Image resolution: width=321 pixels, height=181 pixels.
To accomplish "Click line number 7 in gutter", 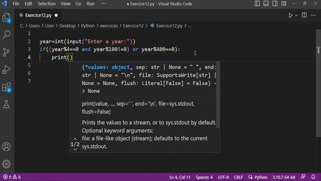I will [29, 81].
